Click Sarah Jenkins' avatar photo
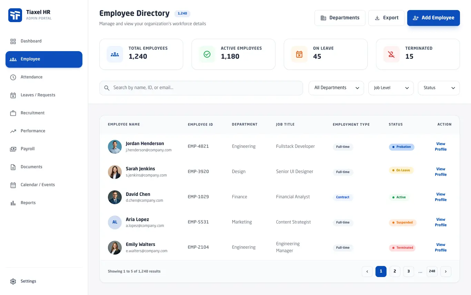 [115, 172]
